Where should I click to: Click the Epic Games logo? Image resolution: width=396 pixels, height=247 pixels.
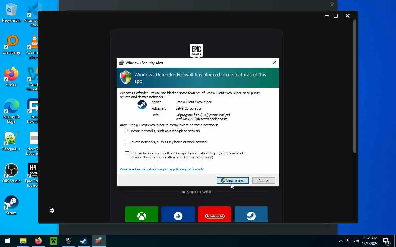pos(196,51)
